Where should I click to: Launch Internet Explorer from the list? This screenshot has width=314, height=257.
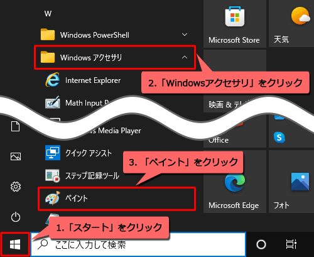click(x=115, y=80)
